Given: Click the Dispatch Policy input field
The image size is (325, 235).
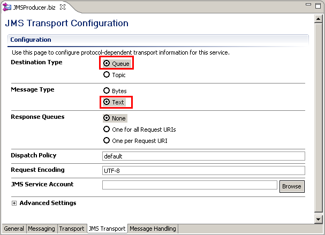Looking at the screenshot, I should [x=203, y=156].
